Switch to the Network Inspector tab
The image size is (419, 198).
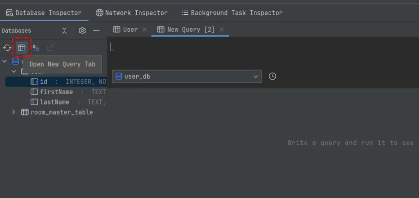[132, 13]
